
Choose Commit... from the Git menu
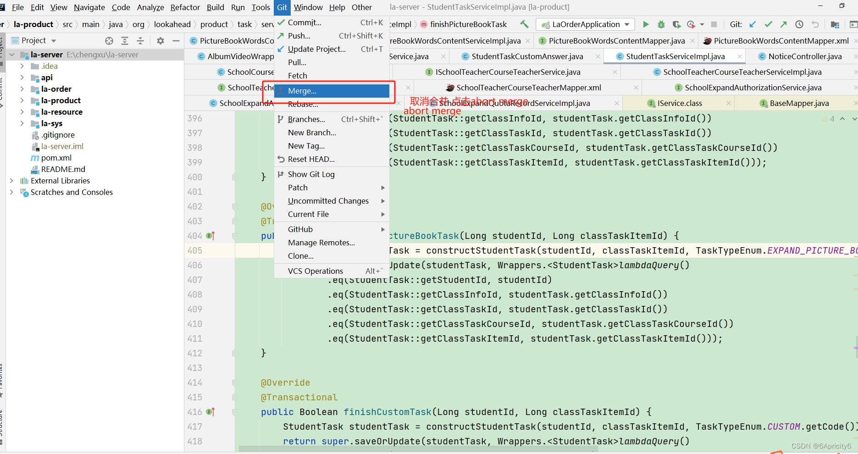332,22
